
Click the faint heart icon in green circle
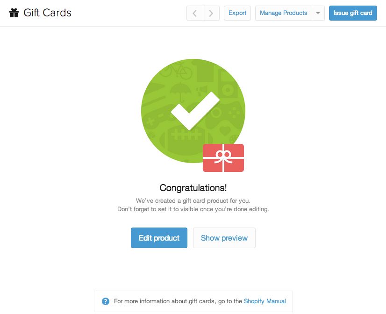225,130
